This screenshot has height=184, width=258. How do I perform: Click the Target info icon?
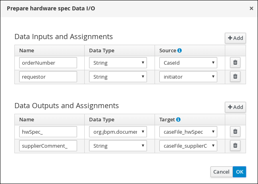coord(178,119)
